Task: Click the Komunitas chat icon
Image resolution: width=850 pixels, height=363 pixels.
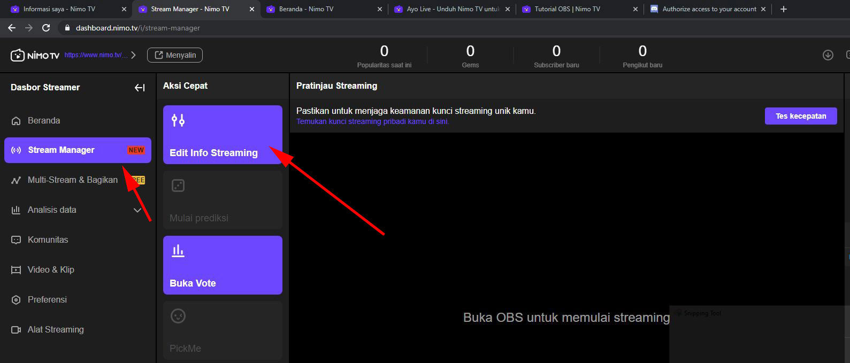Action: pos(16,240)
